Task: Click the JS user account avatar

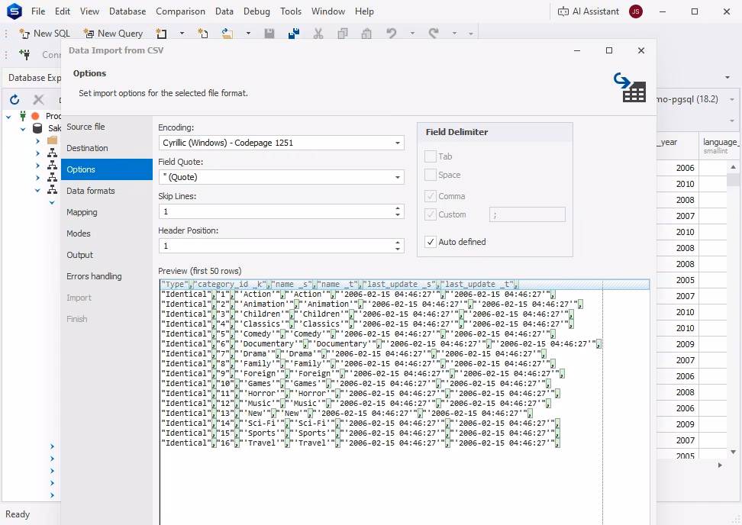Action: tap(636, 11)
